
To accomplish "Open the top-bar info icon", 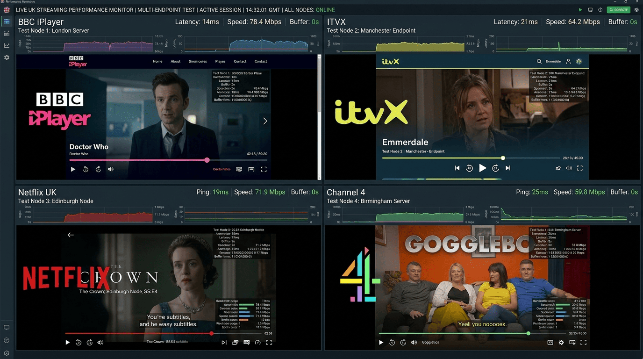I will 600,10.
